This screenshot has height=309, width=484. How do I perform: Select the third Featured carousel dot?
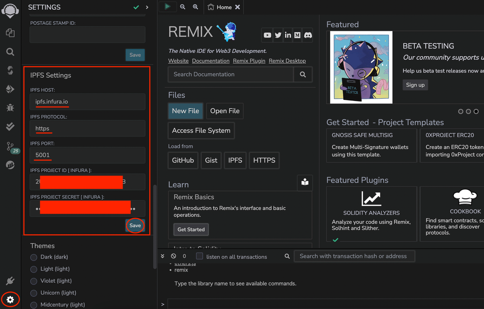click(476, 112)
